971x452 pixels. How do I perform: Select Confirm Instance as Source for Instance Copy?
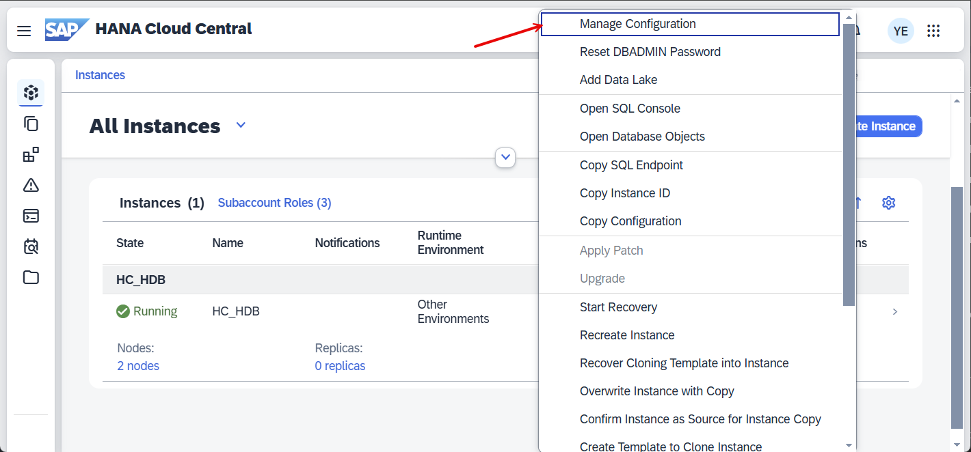690,419
